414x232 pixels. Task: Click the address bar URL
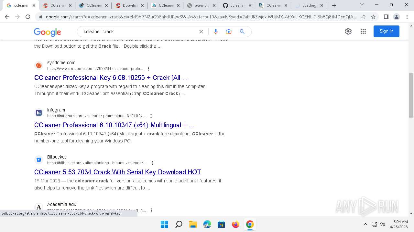tap(201, 17)
